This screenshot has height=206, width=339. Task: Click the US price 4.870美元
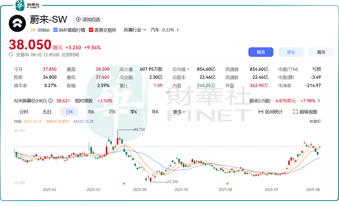(x=286, y=101)
